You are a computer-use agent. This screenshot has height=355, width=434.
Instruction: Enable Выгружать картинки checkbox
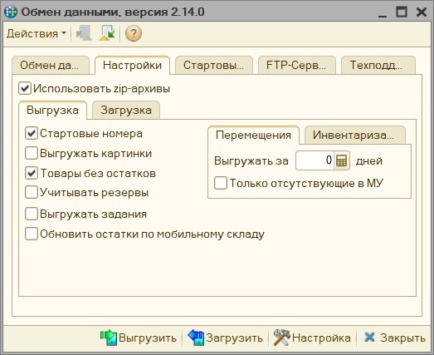[32, 153]
